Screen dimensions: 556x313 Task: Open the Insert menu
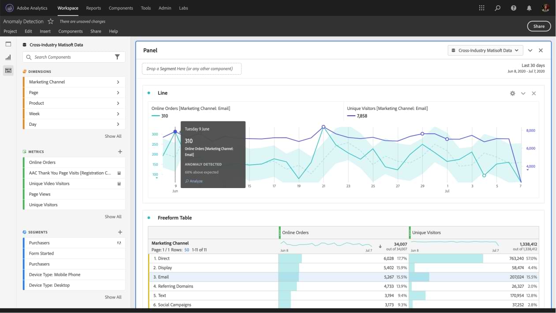(x=45, y=31)
